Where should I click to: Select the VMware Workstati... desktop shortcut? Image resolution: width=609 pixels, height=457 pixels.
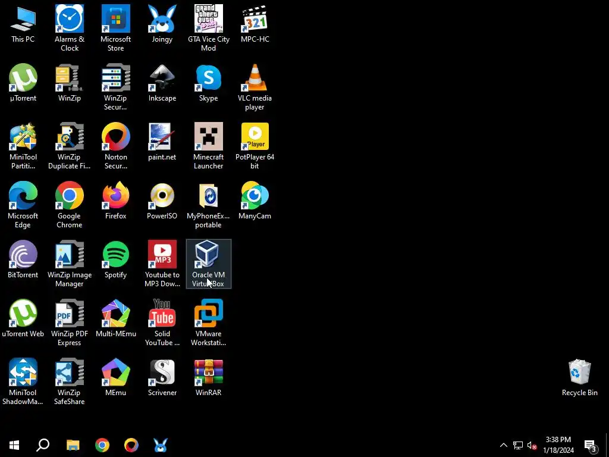coord(209,323)
